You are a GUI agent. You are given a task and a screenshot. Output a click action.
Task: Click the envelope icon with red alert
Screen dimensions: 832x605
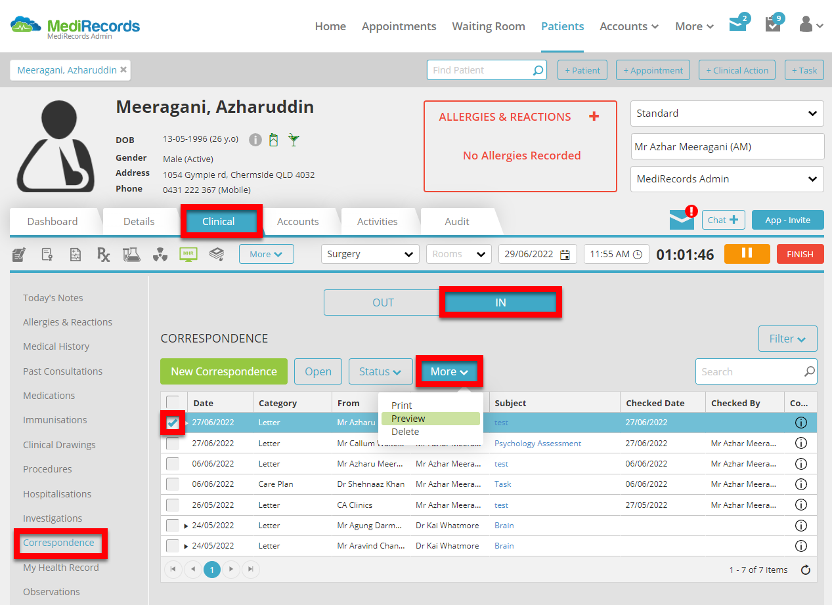(682, 219)
